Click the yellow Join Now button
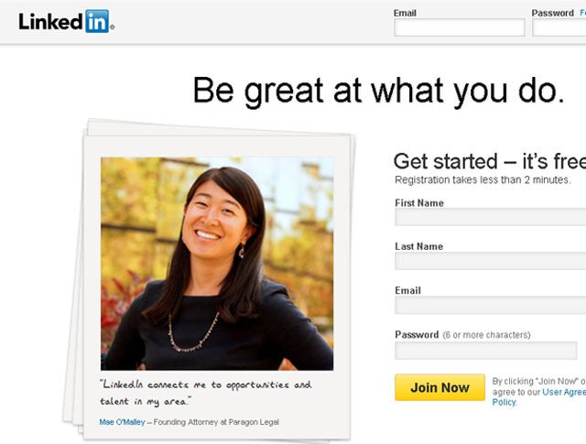Image resolution: width=586 pixels, height=444 pixels. (x=439, y=387)
